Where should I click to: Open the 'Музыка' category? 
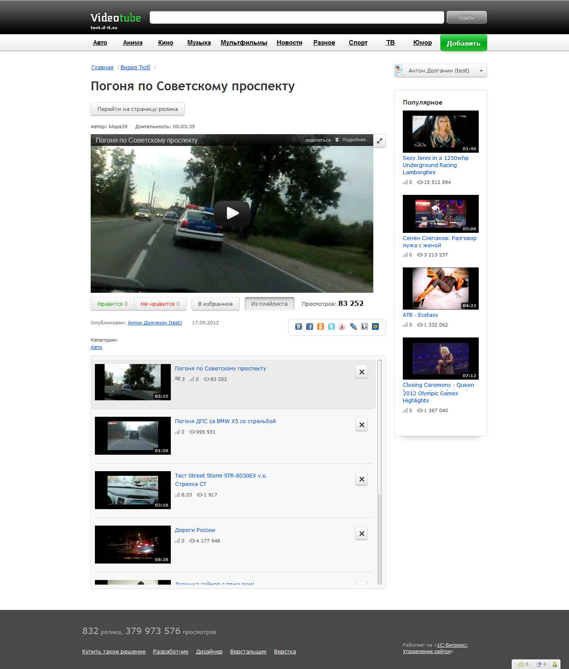point(199,43)
